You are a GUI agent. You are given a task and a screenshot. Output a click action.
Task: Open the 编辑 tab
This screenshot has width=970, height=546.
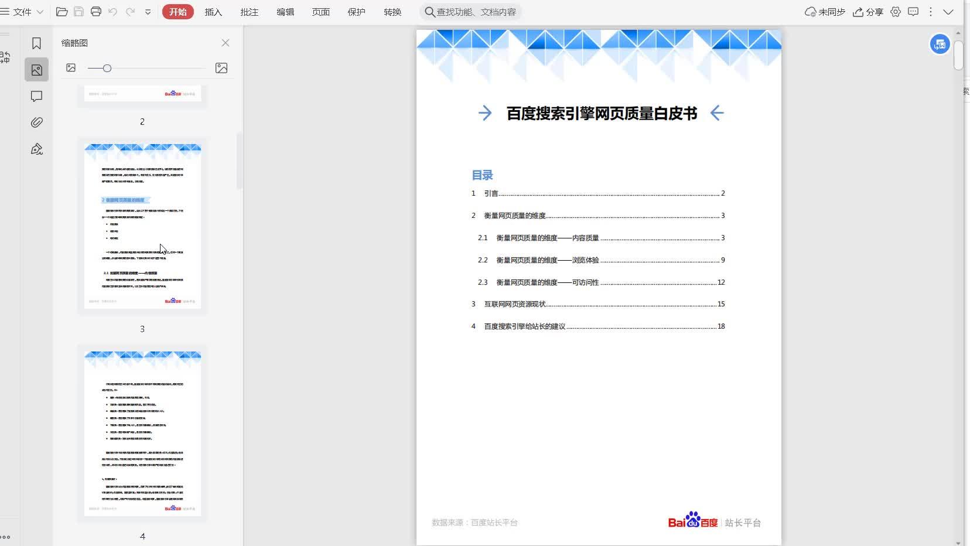(x=285, y=12)
